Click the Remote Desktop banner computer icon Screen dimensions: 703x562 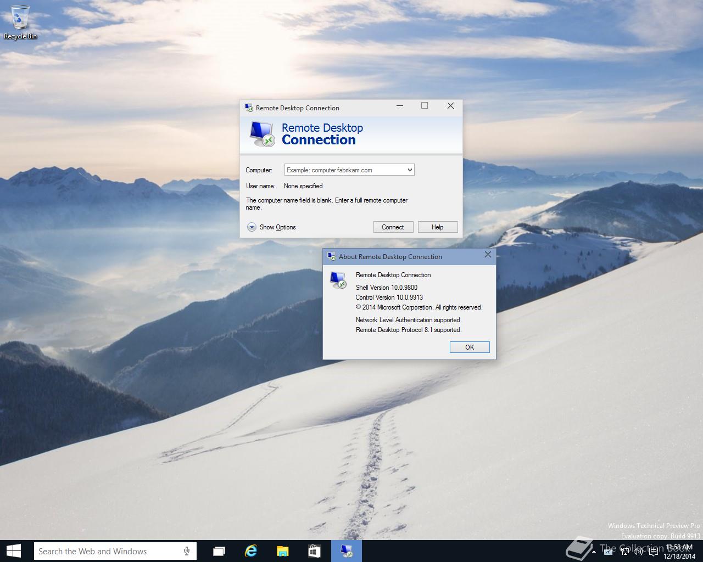261,133
